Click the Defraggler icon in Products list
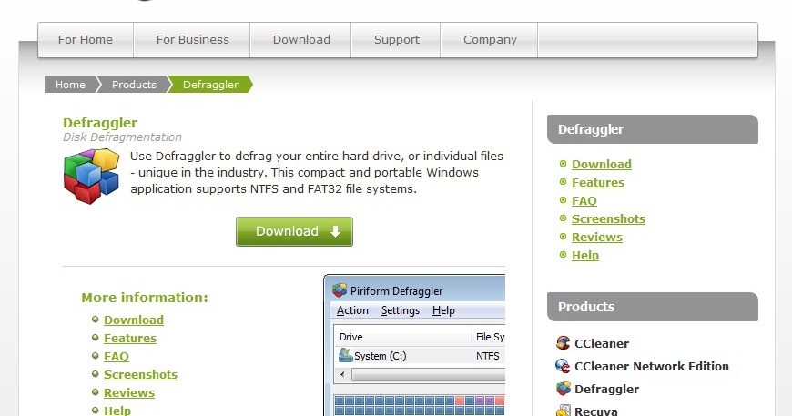The width and height of the screenshot is (792, 416). pos(563,389)
